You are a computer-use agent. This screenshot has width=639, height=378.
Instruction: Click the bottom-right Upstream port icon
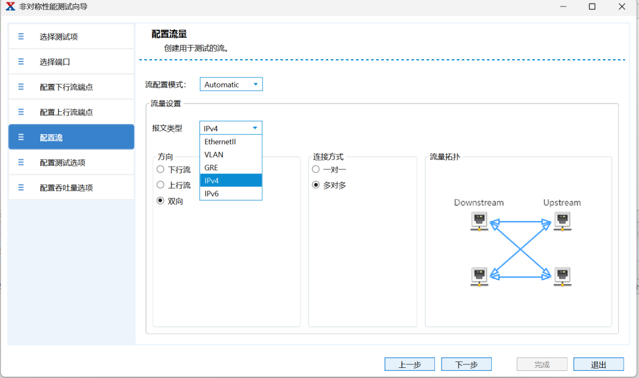pos(562,276)
